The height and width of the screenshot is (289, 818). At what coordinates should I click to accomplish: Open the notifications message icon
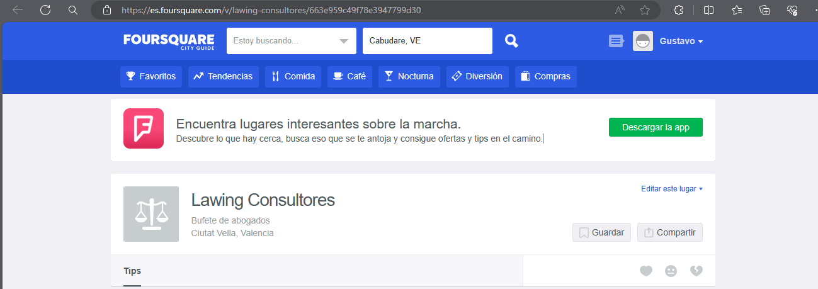[x=616, y=41]
